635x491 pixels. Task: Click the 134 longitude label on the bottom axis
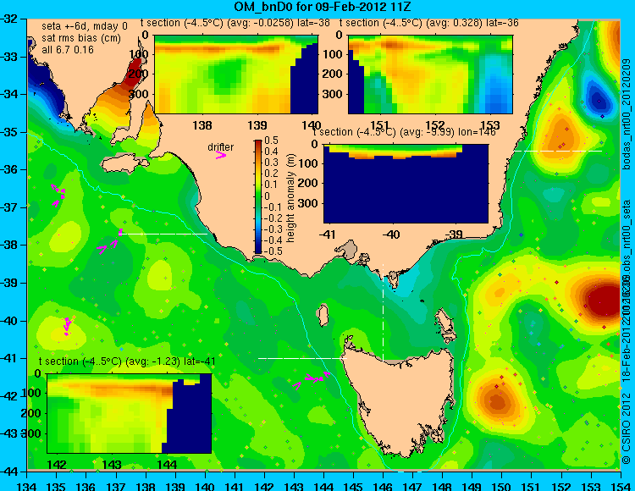coord(27,486)
